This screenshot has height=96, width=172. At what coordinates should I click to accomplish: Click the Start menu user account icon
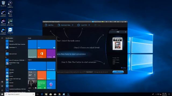[2, 82]
